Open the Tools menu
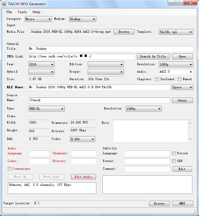 click(x=22, y=12)
